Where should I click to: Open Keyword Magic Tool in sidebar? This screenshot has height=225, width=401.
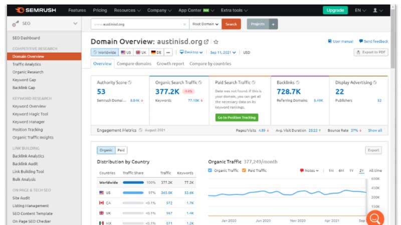pos(30,114)
